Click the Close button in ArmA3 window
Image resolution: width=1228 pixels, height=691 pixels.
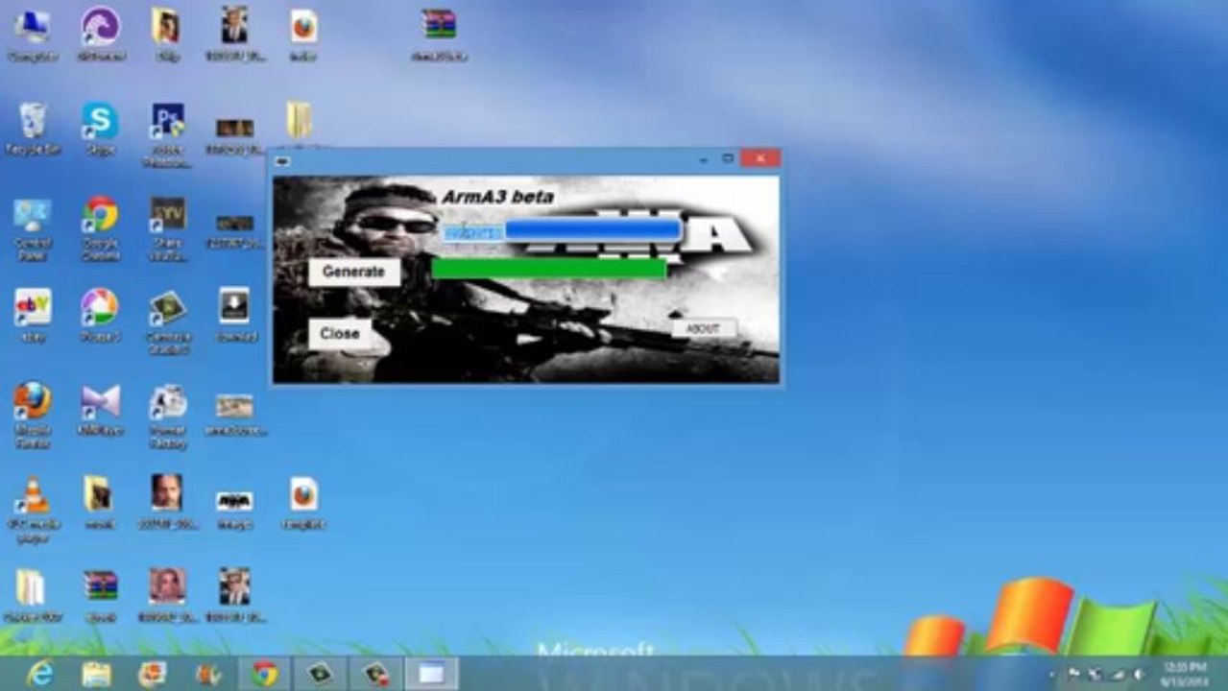tap(339, 334)
